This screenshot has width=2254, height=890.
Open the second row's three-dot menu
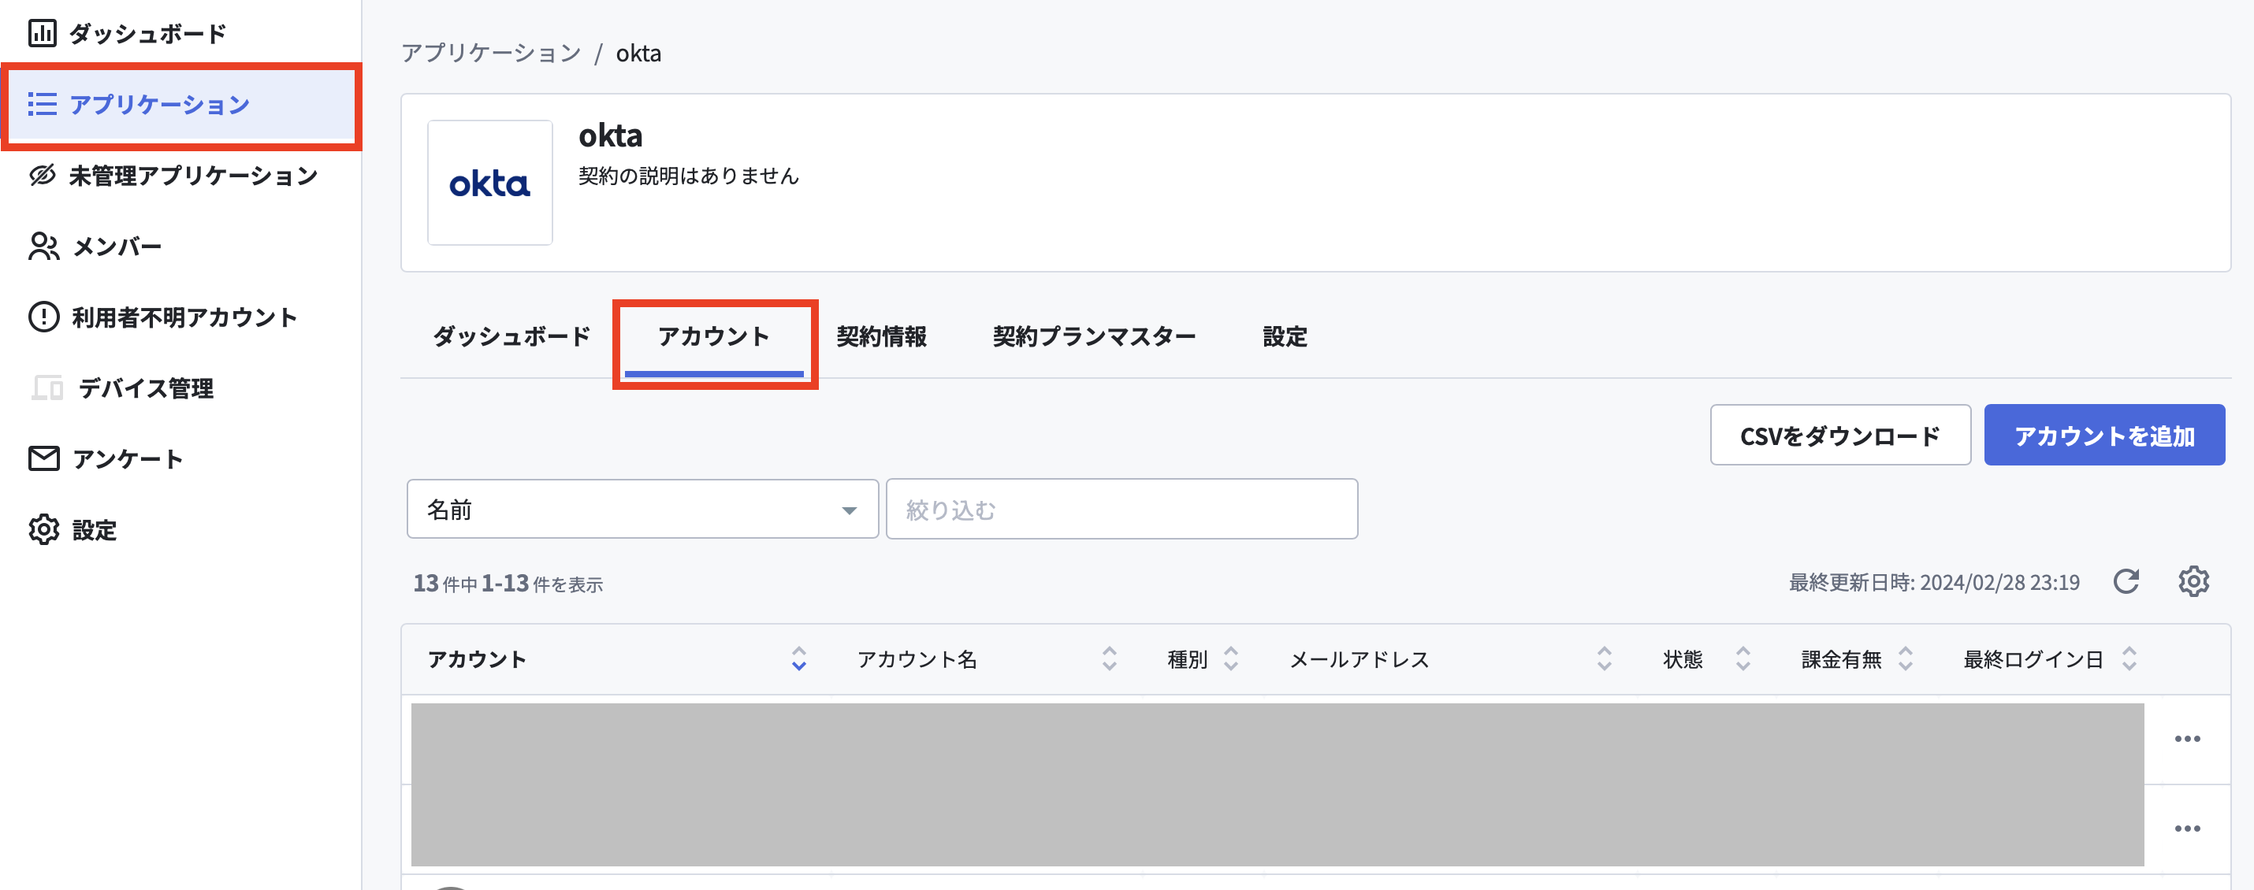pos(2188,829)
